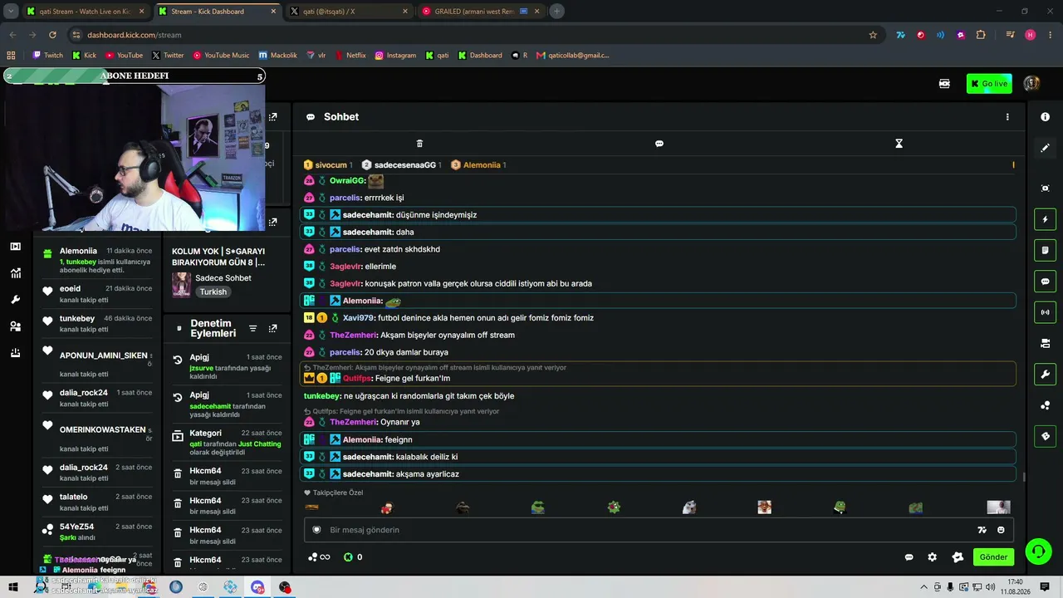
Task: Click the 7TV icon in message box
Action: pyautogui.click(x=982, y=530)
